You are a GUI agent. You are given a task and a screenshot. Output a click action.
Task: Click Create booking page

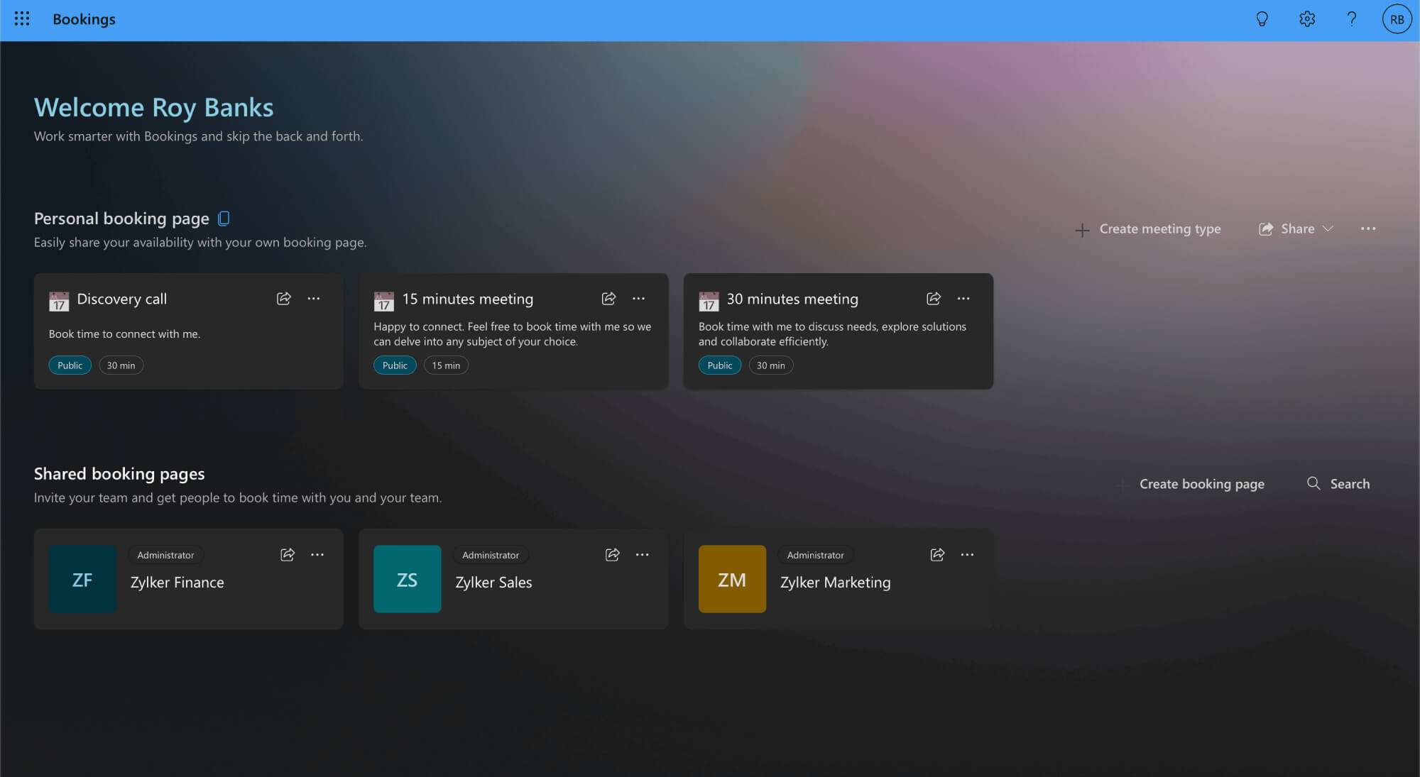(x=1201, y=483)
